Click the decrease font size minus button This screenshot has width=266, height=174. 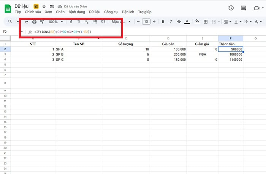138,22
